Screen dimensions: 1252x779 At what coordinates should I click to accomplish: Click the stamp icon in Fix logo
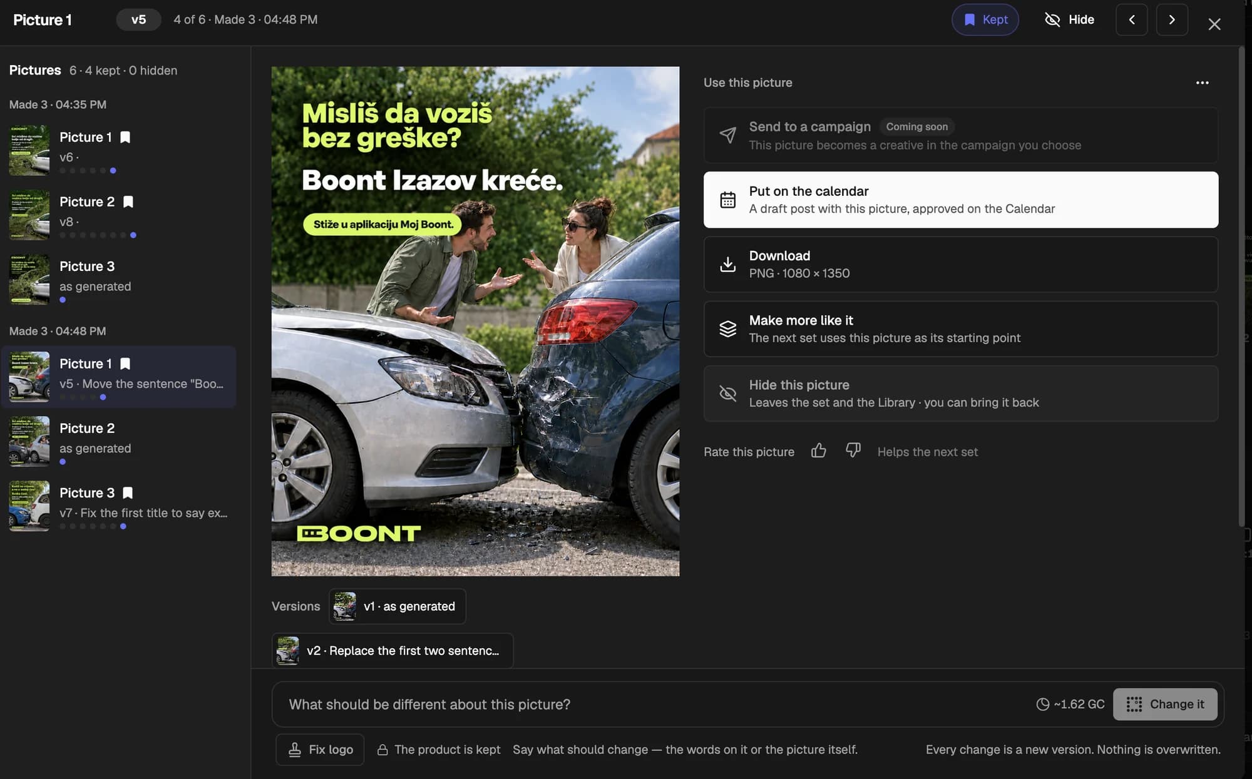(x=295, y=749)
